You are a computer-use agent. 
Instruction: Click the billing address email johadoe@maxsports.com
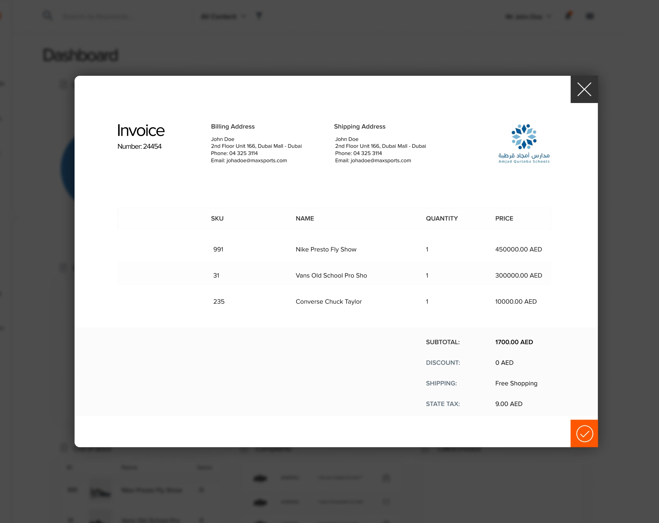click(x=256, y=160)
